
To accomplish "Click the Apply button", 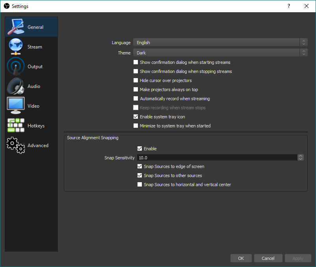I will click(298, 258).
